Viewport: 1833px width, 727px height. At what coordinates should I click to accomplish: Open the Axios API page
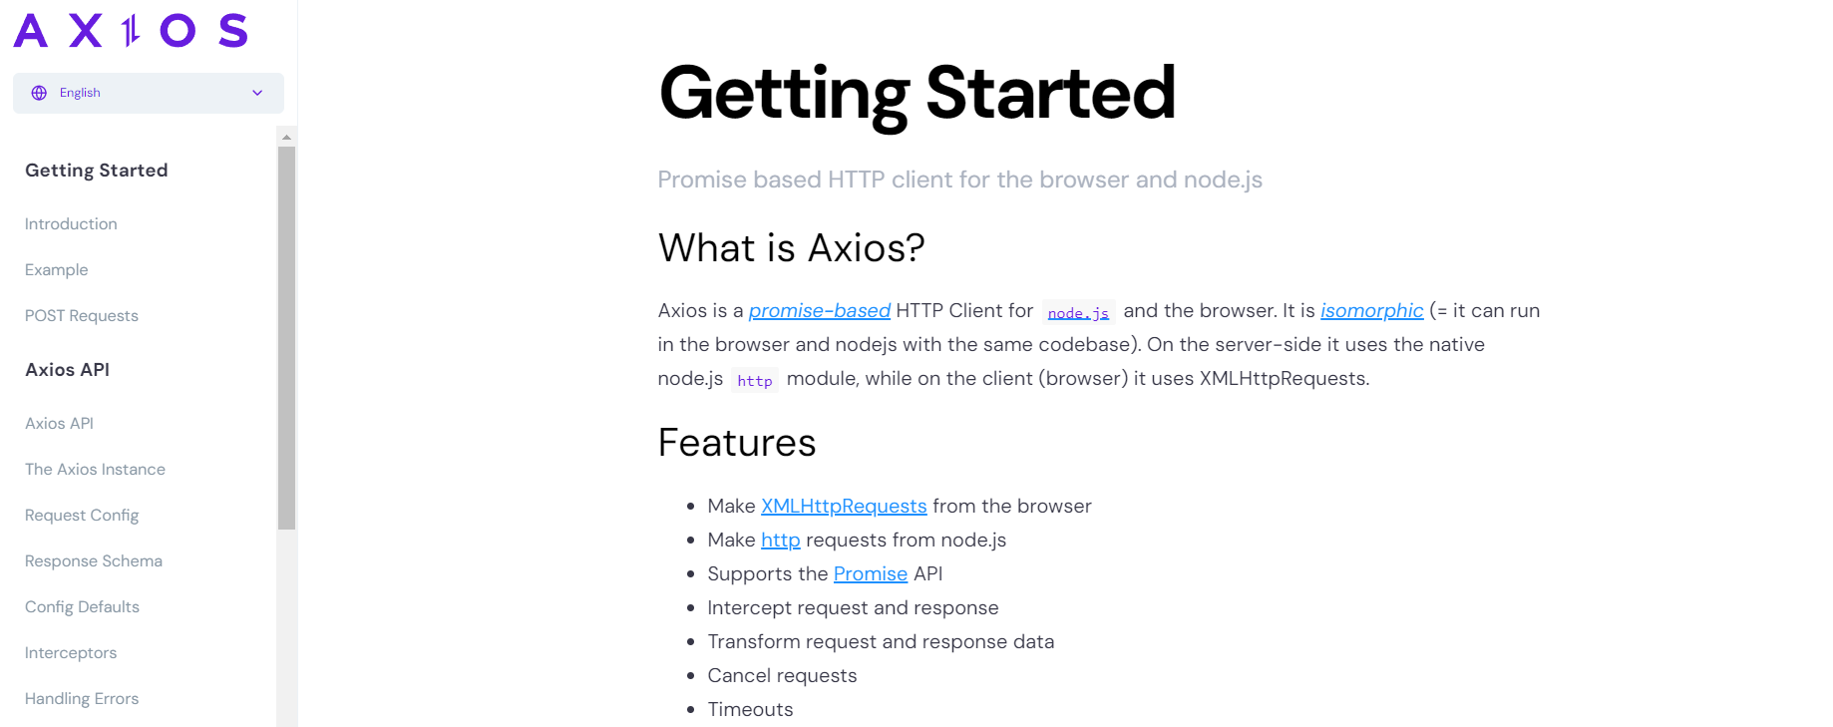(x=59, y=423)
